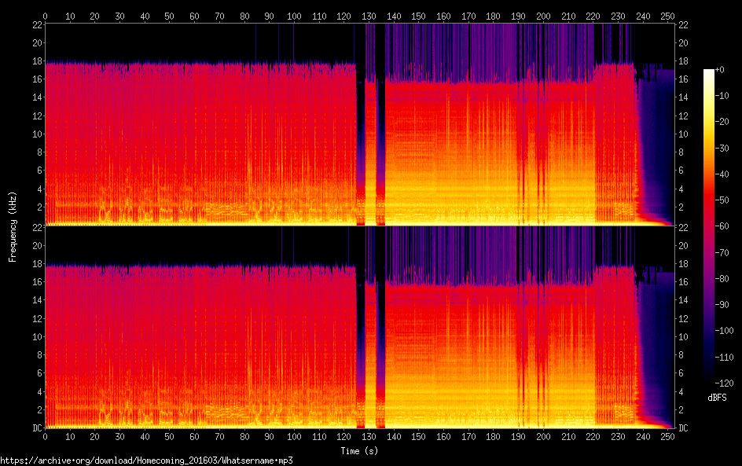This screenshot has width=742, height=466.
Task: Click the dBFS label under the color scale
Action: [717, 398]
